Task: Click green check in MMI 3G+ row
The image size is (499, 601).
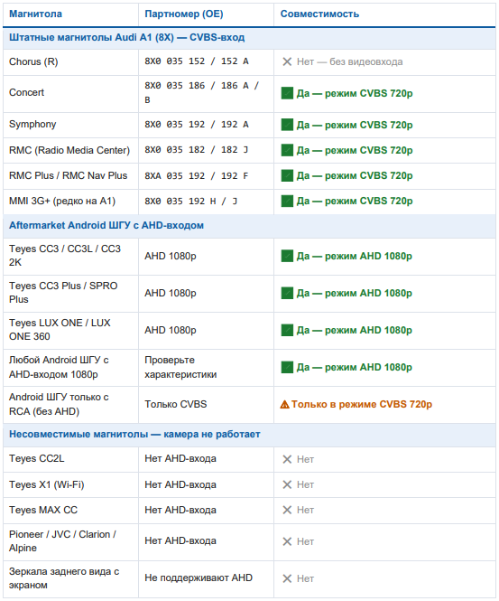Action: click(287, 201)
